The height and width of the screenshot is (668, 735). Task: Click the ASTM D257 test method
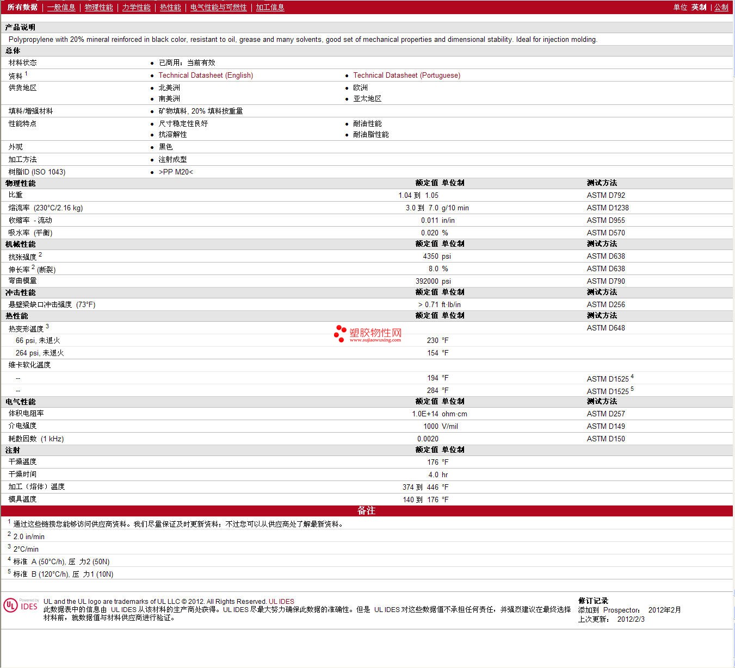tap(606, 414)
